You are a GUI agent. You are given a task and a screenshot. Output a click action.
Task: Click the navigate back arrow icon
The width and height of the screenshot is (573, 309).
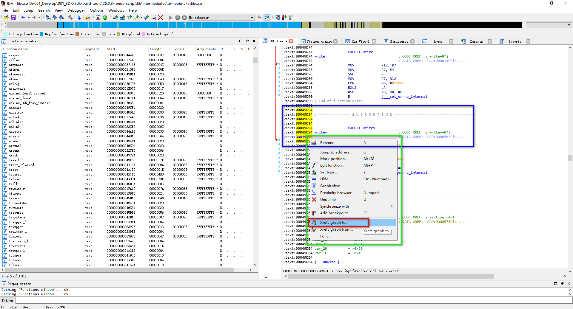click(24, 18)
